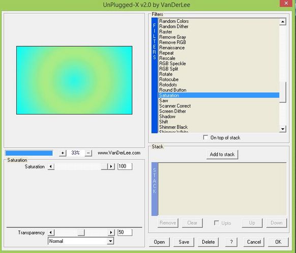Image resolution: width=296 pixels, height=253 pixels.
Task: Click the Add to stack button
Action: click(222, 155)
